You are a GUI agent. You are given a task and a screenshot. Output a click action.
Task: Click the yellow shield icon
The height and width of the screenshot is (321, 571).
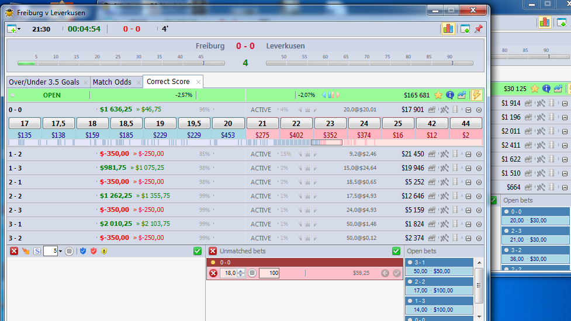(104, 251)
